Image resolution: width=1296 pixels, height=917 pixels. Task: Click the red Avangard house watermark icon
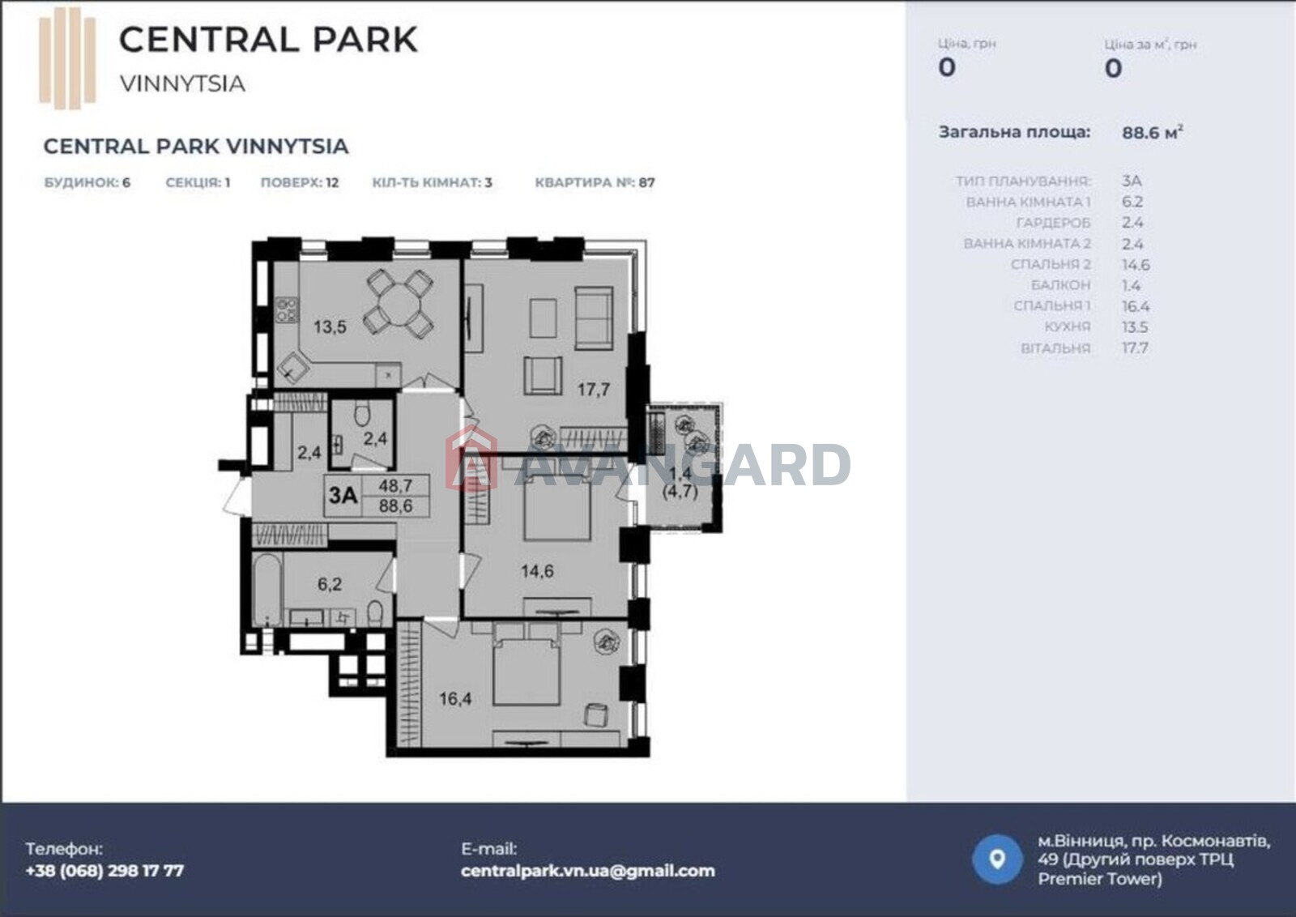pos(471,459)
